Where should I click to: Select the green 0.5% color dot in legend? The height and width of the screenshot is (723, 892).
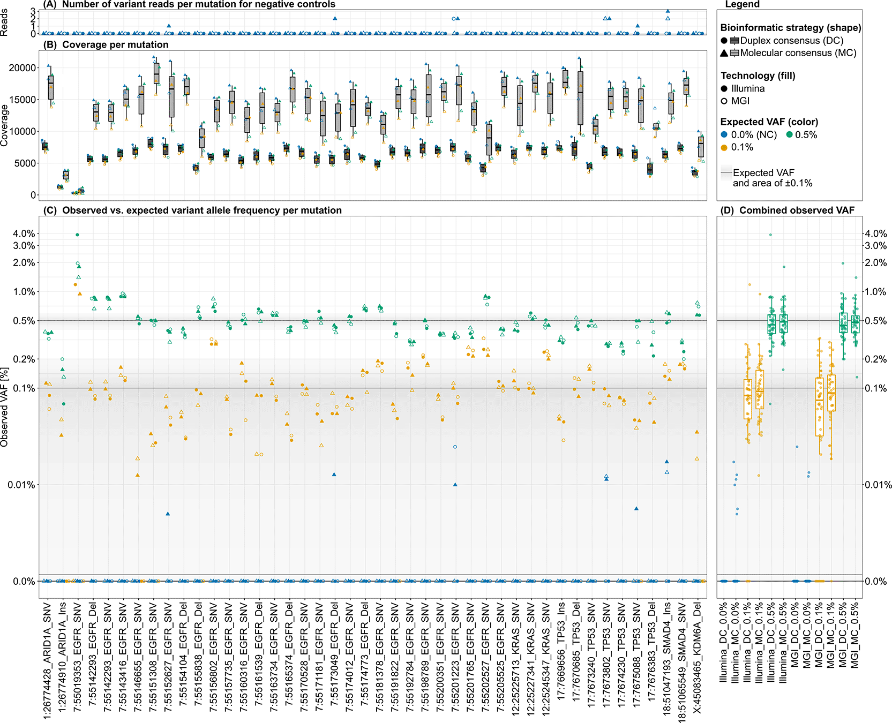(x=789, y=135)
